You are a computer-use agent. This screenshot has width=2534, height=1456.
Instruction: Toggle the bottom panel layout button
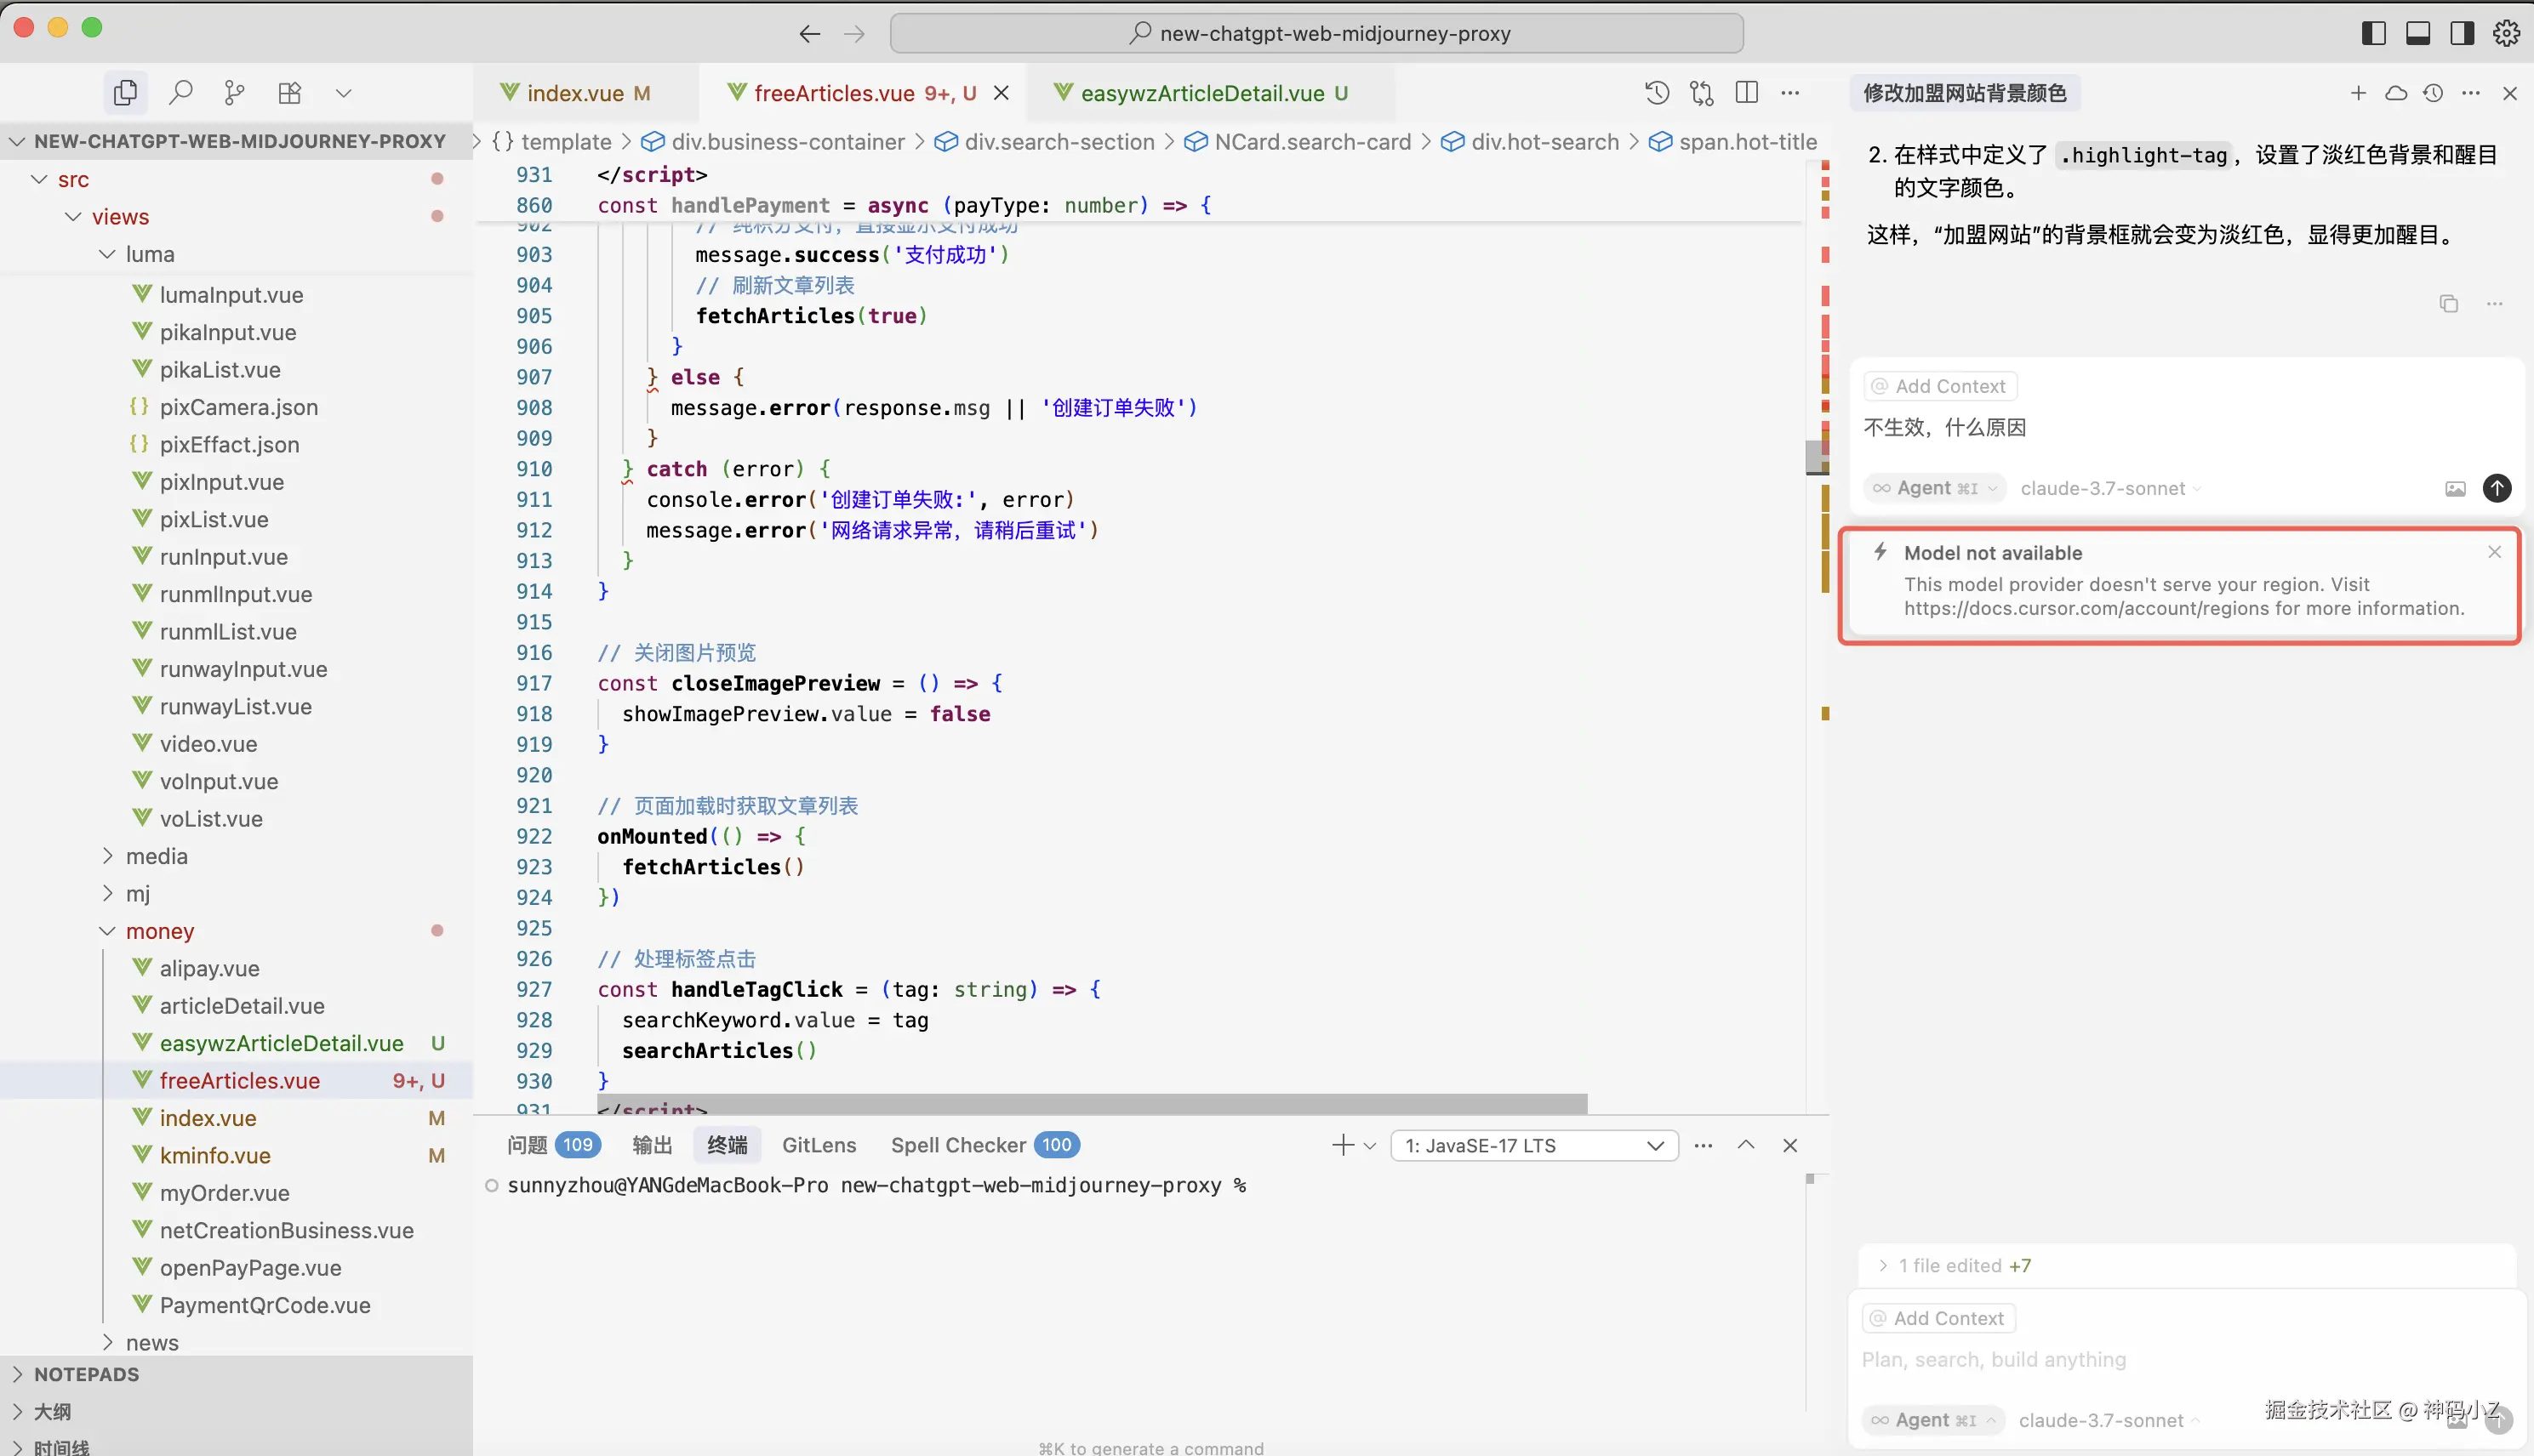(2418, 33)
